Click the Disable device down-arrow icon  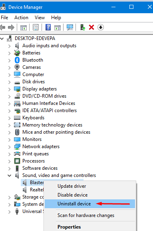101,27
